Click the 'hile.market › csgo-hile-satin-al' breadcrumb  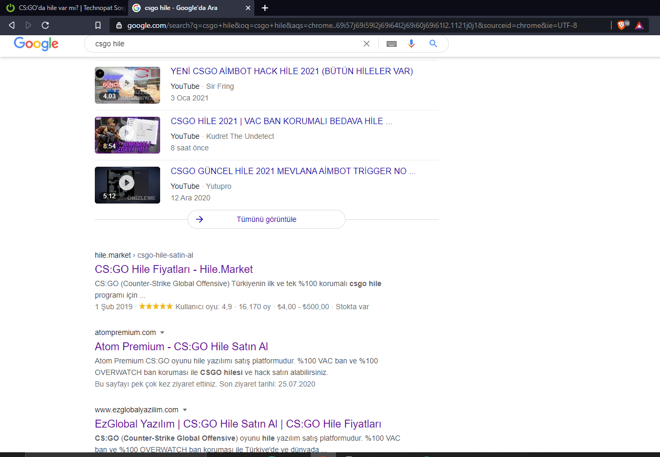coord(144,255)
